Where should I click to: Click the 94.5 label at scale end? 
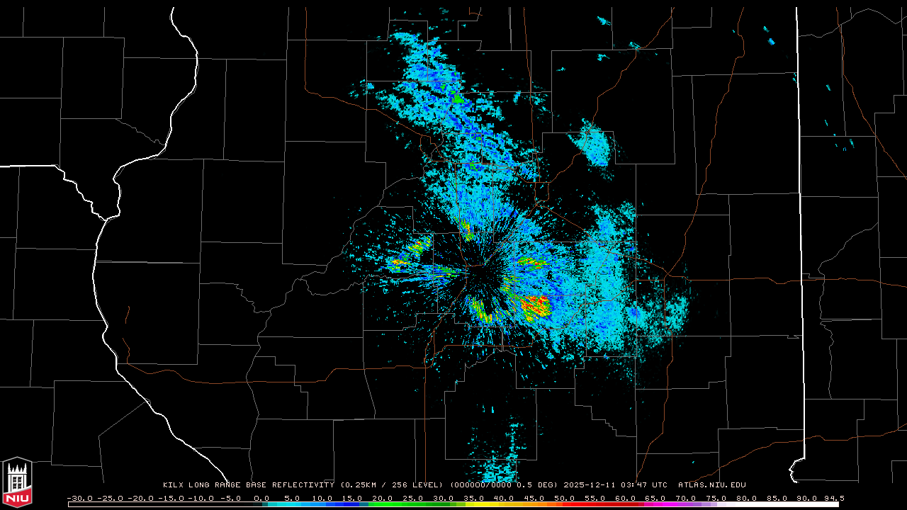click(x=833, y=498)
